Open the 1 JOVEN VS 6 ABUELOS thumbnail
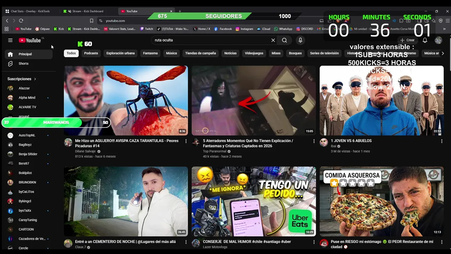The image size is (451, 254). pos(382,101)
